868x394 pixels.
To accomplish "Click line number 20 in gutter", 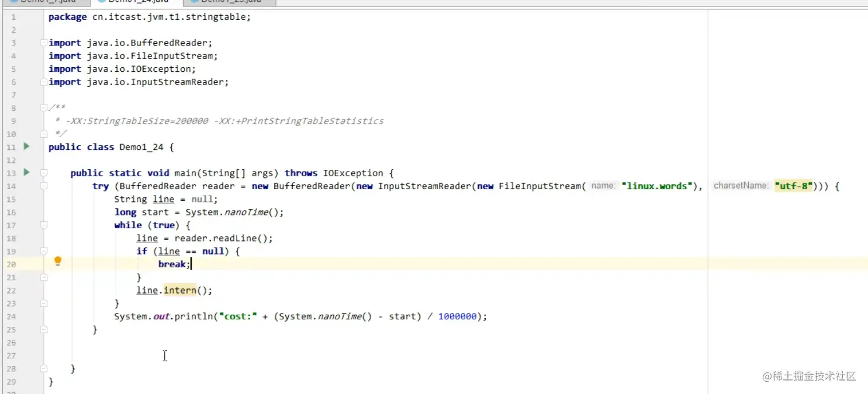I will [x=11, y=264].
